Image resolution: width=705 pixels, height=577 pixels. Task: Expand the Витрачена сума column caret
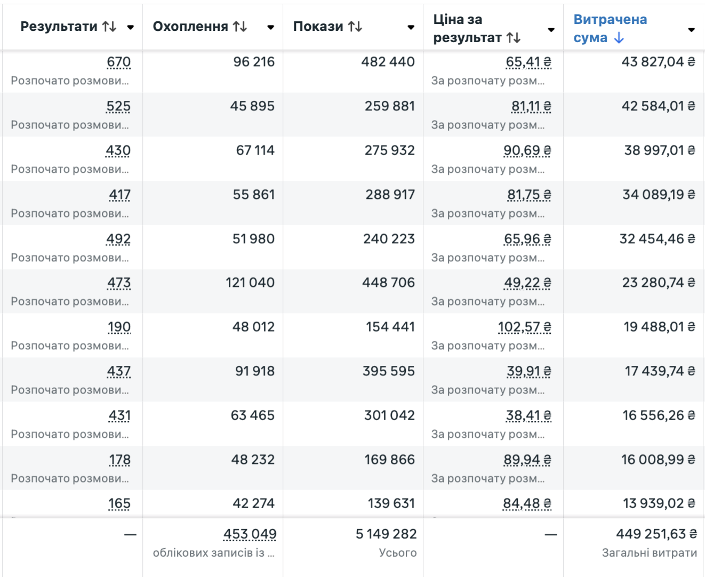point(692,30)
